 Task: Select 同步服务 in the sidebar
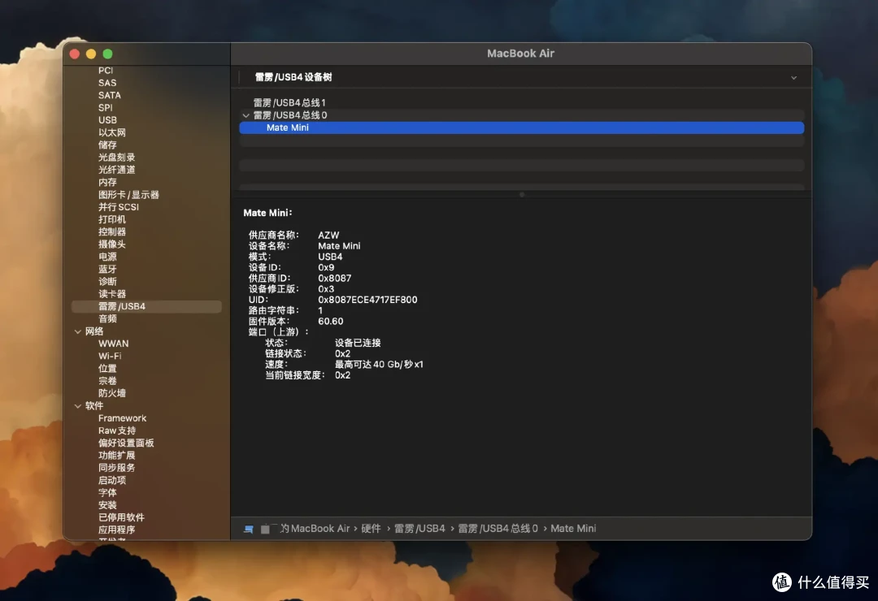pos(116,468)
